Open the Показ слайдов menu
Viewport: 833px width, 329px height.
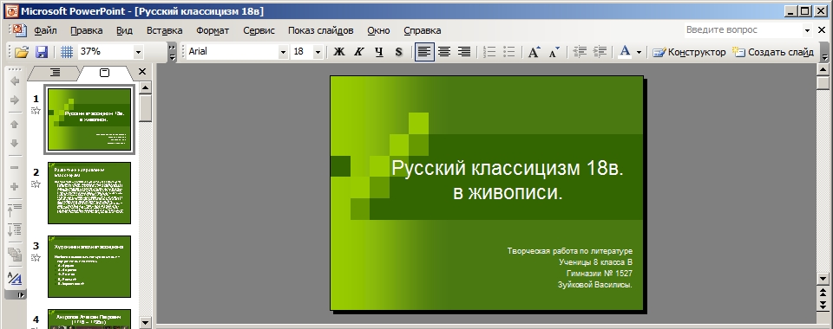320,30
